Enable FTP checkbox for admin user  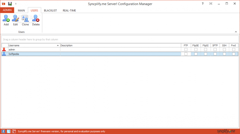click(x=186, y=49)
